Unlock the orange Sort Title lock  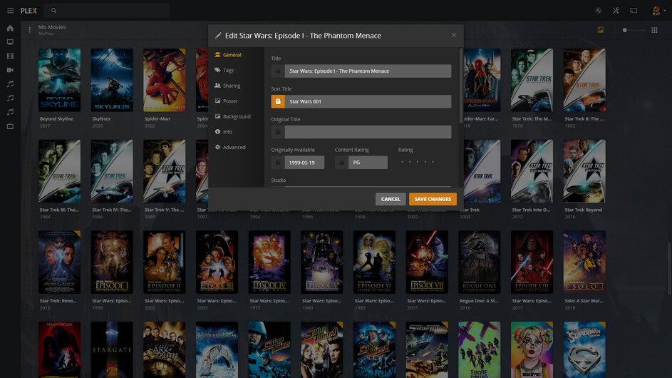(x=278, y=101)
